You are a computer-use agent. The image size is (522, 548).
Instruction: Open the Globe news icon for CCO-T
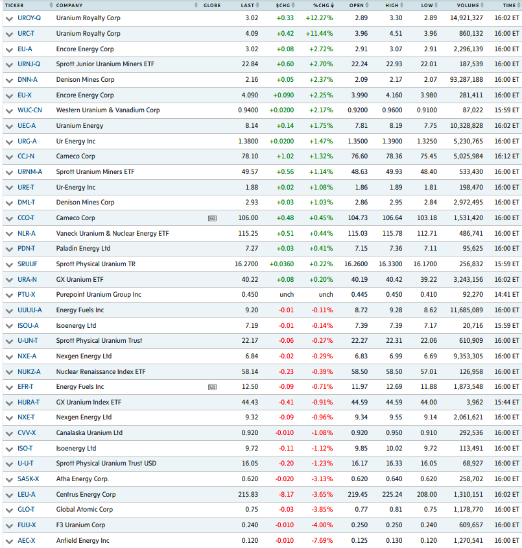pos(212,218)
